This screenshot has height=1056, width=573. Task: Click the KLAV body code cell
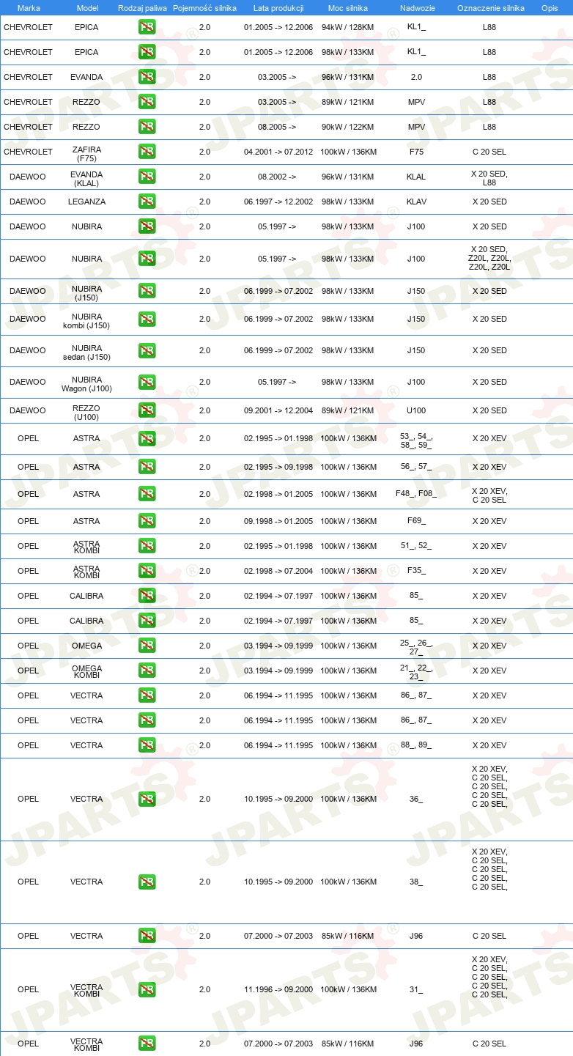[x=416, y=202]
